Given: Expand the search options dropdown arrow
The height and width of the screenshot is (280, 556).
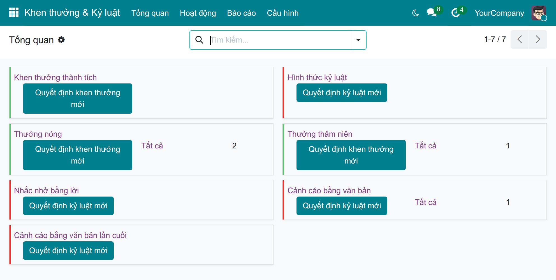Looking at the screenshot, I should click(358, 40).
